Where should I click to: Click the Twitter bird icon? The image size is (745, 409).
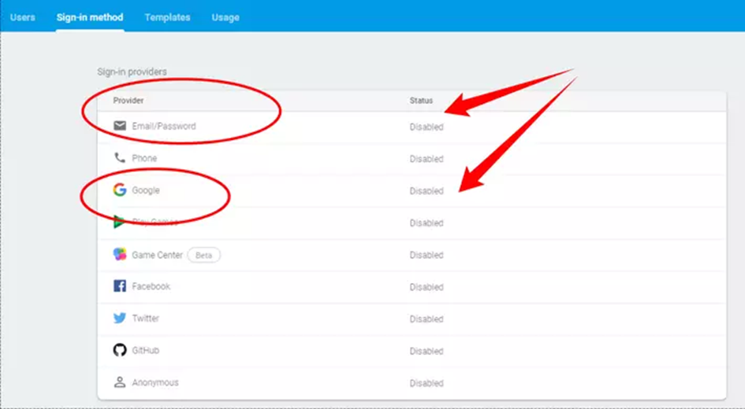[120, 319]
